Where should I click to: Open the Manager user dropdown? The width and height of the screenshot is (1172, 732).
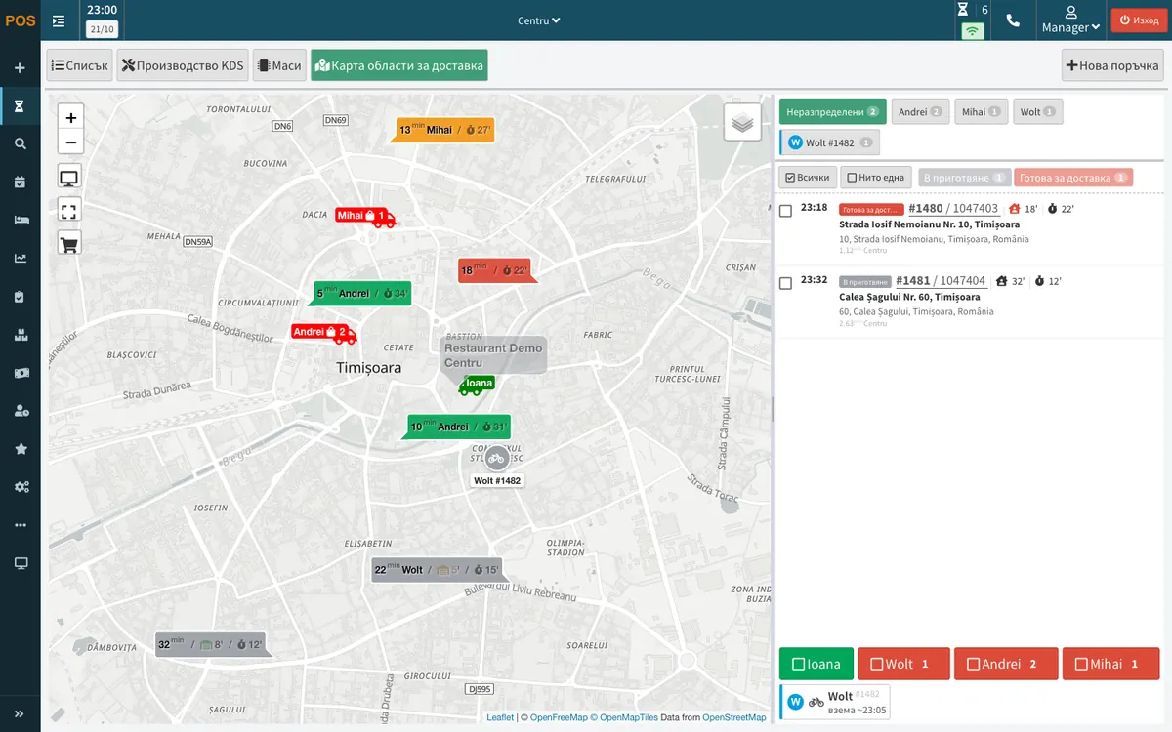point(1070,20)
